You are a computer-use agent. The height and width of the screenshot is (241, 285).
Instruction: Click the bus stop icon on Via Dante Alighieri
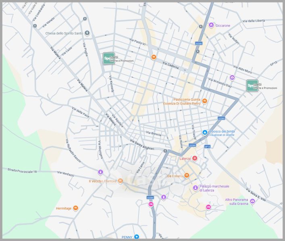click(166, 151)
